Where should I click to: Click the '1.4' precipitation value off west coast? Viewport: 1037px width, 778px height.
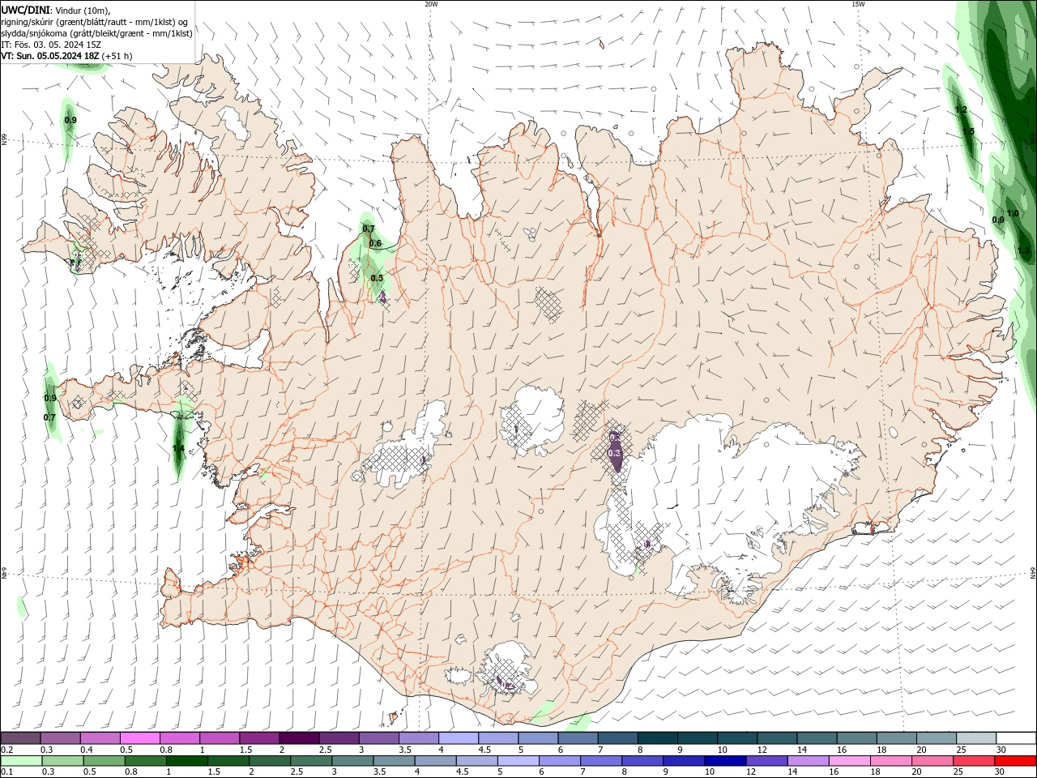[178, 448]
